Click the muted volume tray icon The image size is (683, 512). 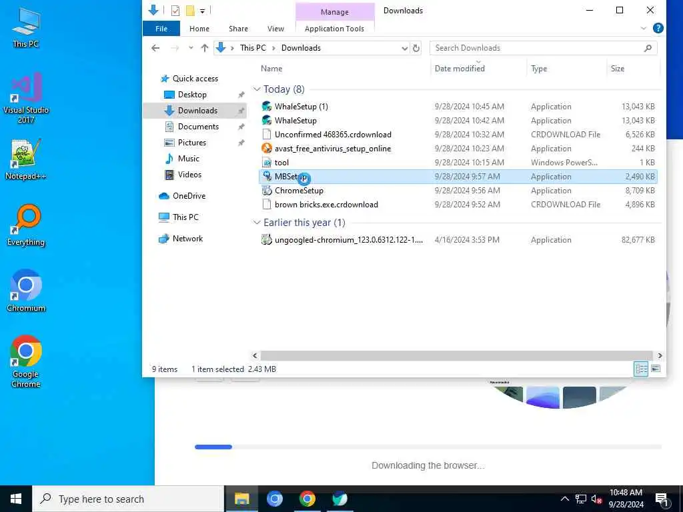(x=596, y=499)
